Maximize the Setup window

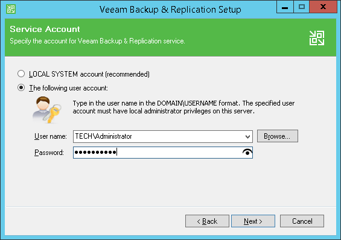click(x=301, y=7)
